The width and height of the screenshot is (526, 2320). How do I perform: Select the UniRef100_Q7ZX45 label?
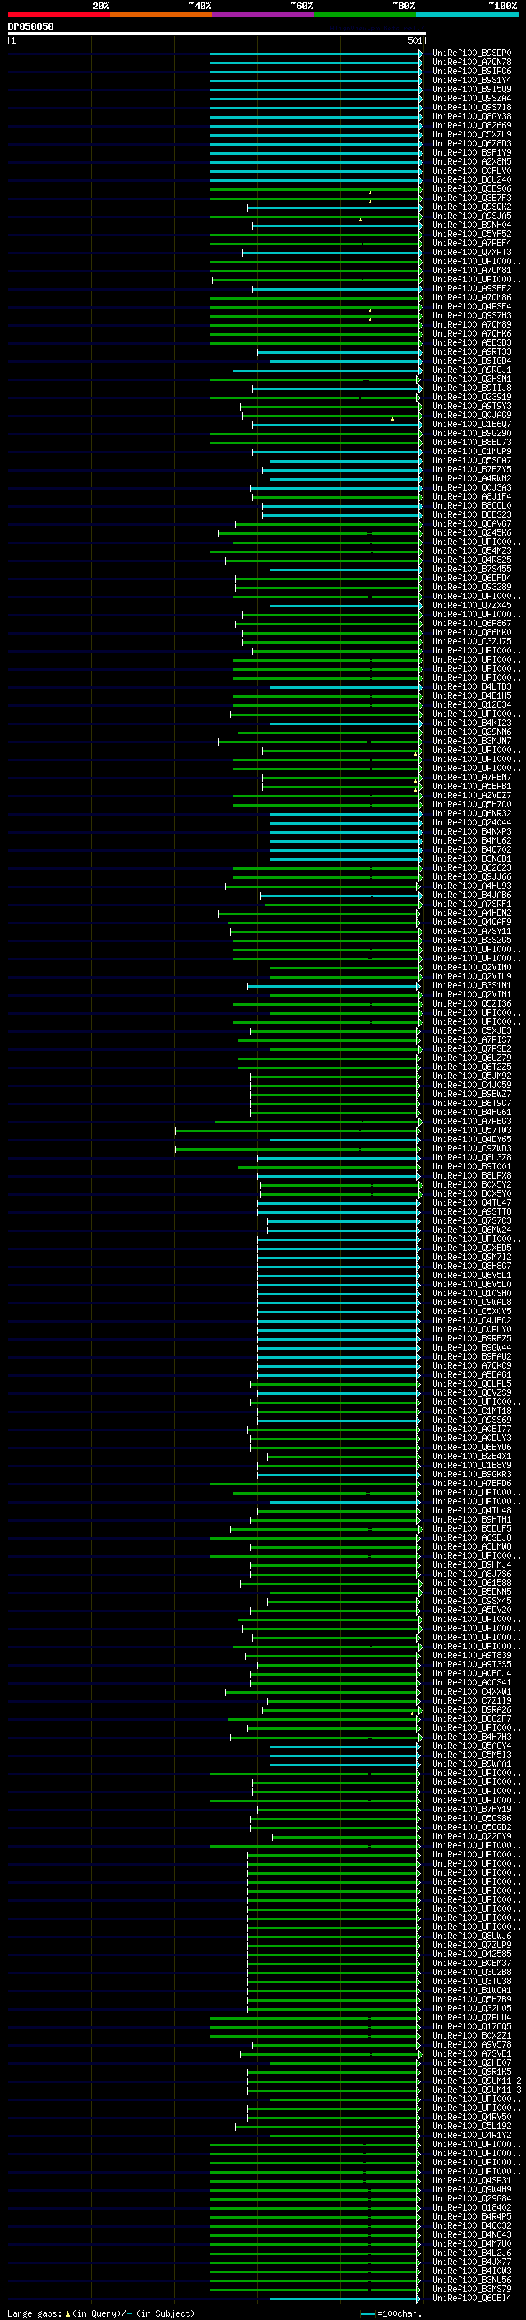tap(471, 605)
